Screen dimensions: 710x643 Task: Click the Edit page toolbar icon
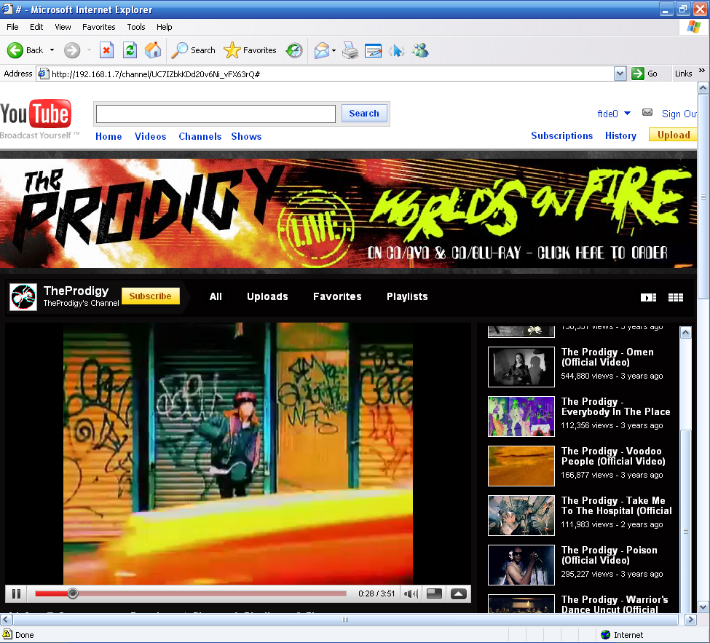(x=373, y=50)
